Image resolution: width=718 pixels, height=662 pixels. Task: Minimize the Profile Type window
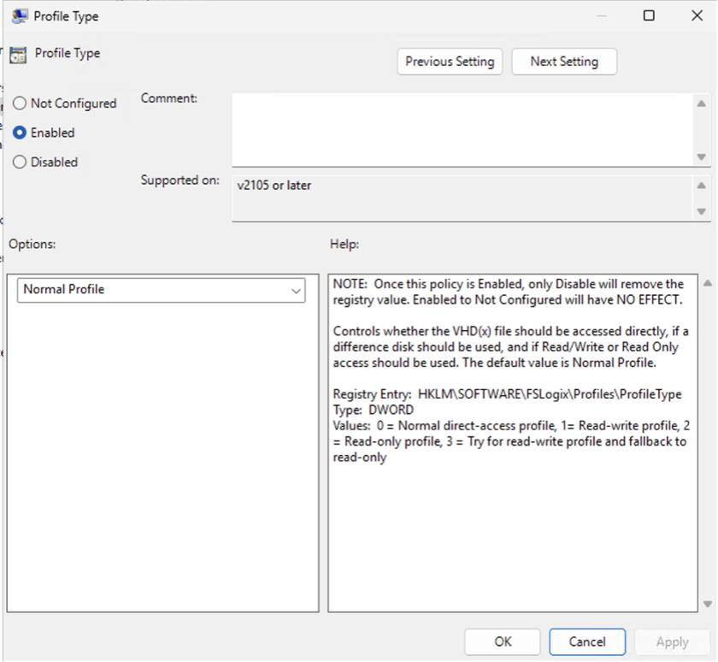[x=602, y=15]
